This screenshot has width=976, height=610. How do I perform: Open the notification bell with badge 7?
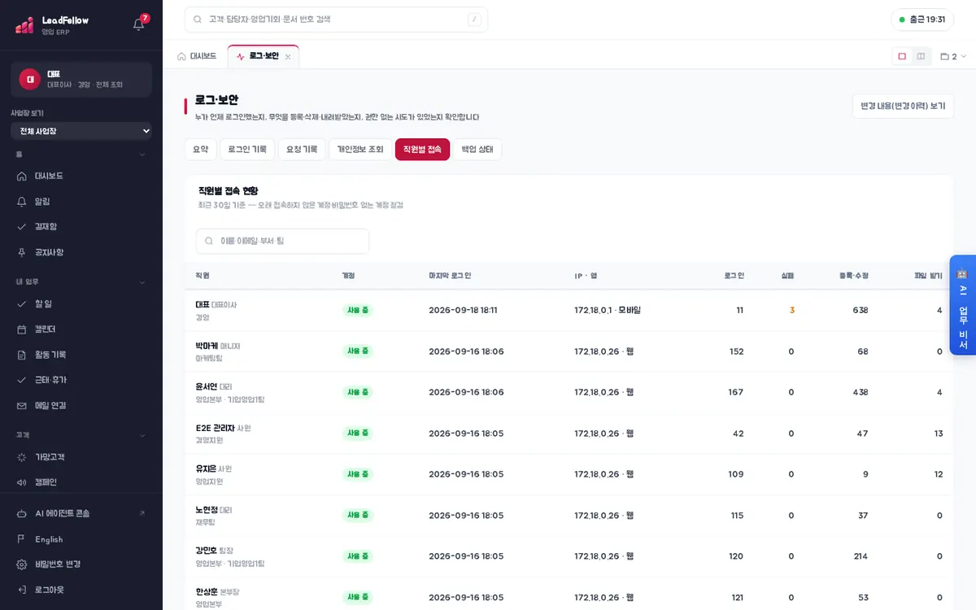[138, 24]
